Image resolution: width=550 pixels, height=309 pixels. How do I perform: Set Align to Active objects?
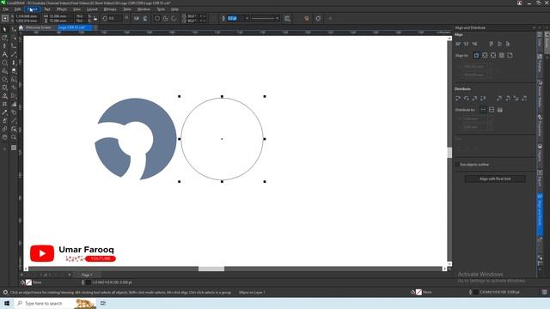[x=476, y=55]
